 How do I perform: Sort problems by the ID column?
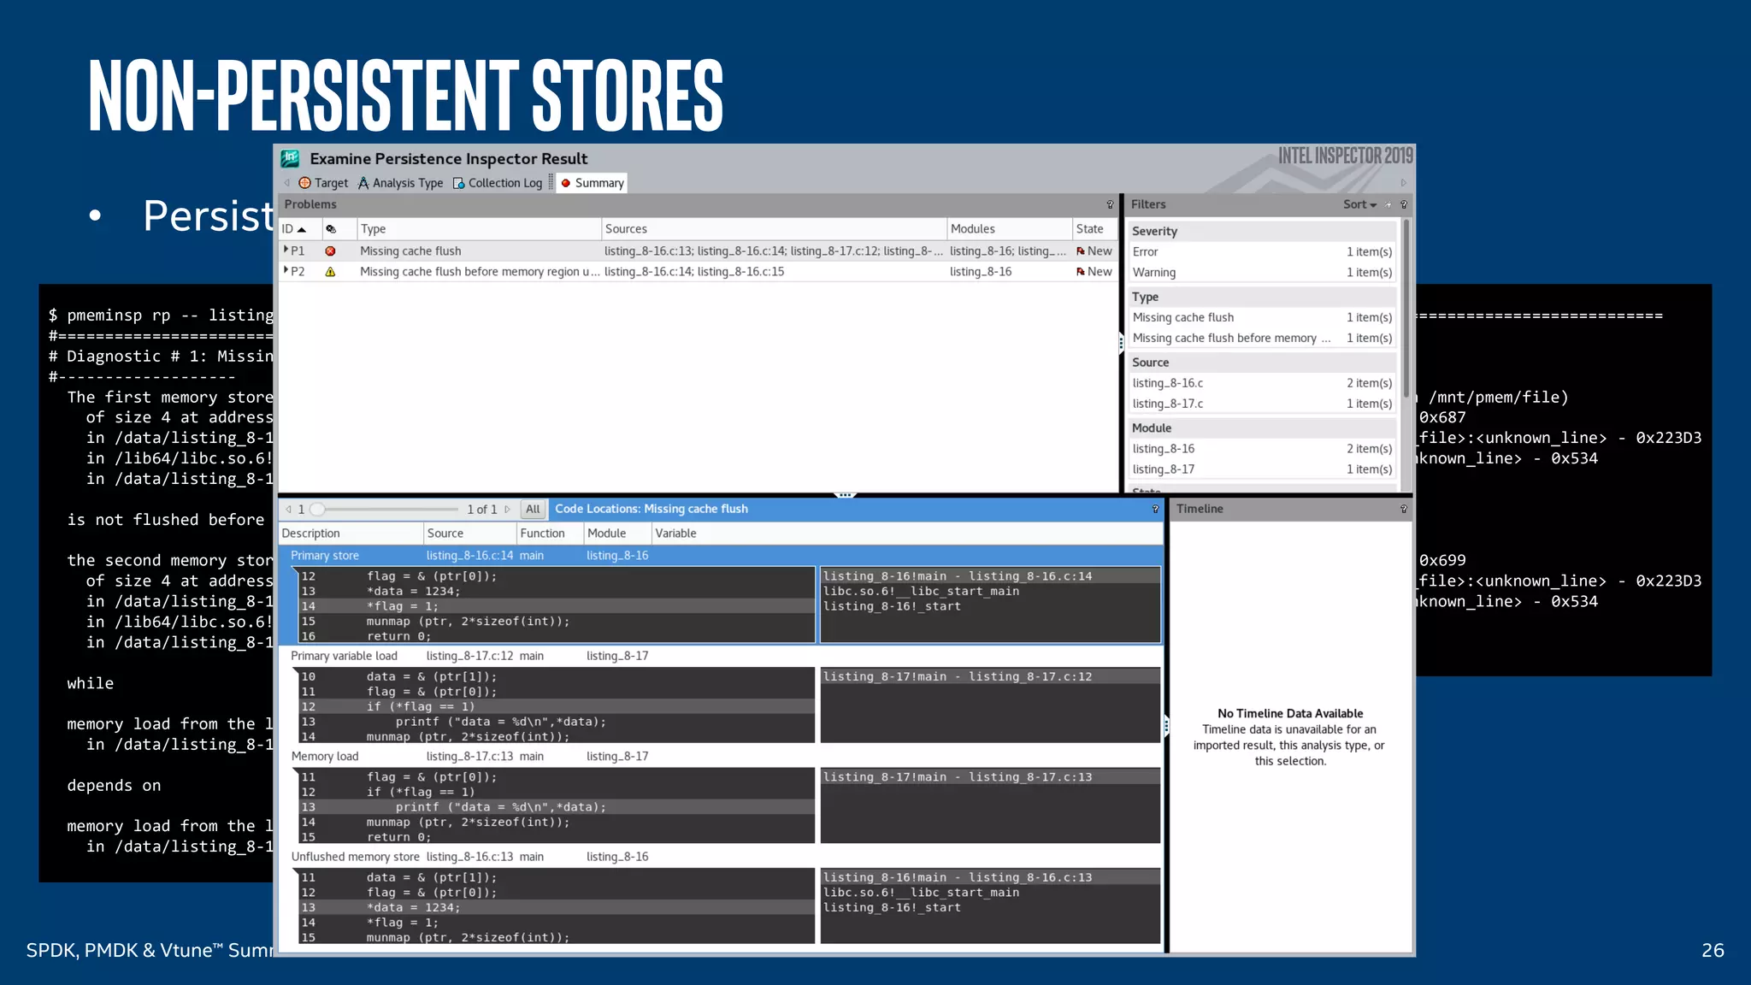click(300, 229)
